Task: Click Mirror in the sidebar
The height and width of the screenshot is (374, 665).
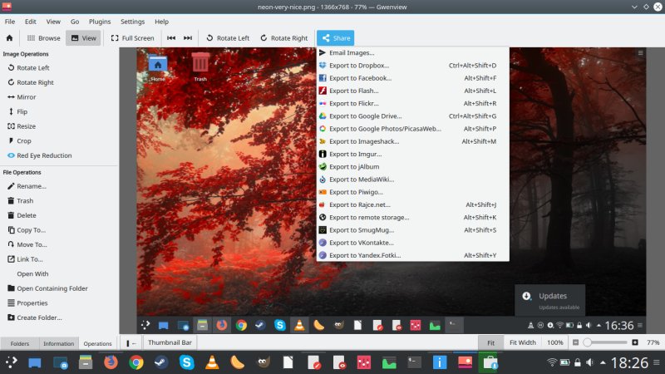Action: coord(22,97)
